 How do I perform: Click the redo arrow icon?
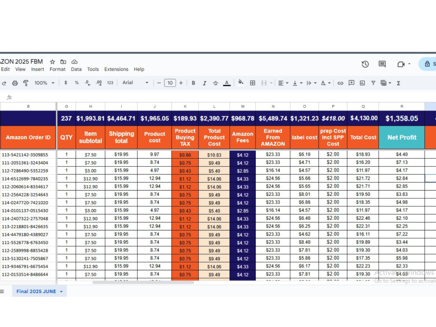(x=4, y=83)
